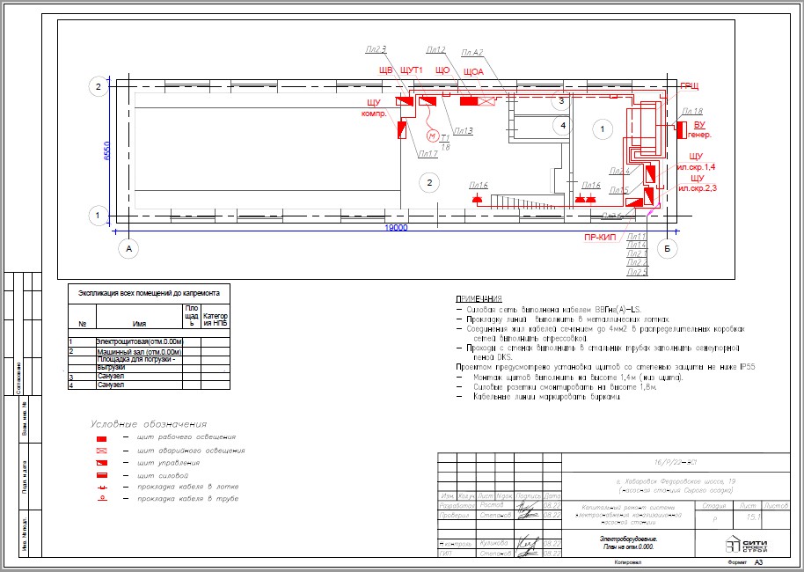Viewport: 804px width, 572px height.
Task: Click the ЩОА emergency lighting panel symbol
Action: tap(487, 101)
